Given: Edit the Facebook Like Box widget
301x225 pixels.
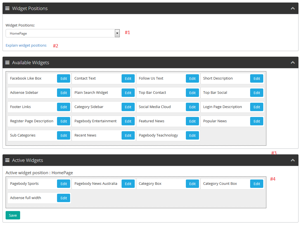Looking at the screenshot, I should [64, 78].
